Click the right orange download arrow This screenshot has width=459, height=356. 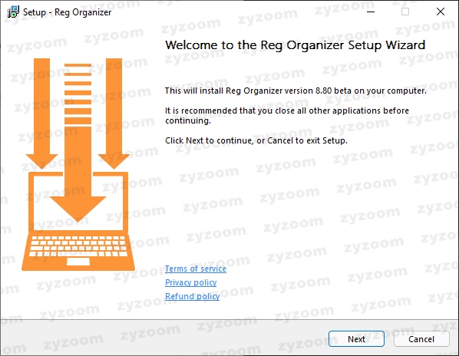coord(114,114)
